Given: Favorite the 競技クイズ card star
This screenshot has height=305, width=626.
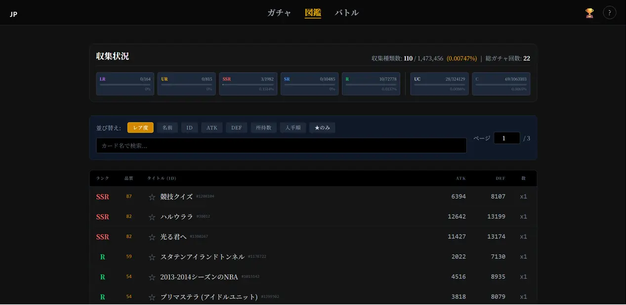Looking at the screenshot, I should click(x=152, y=197).
